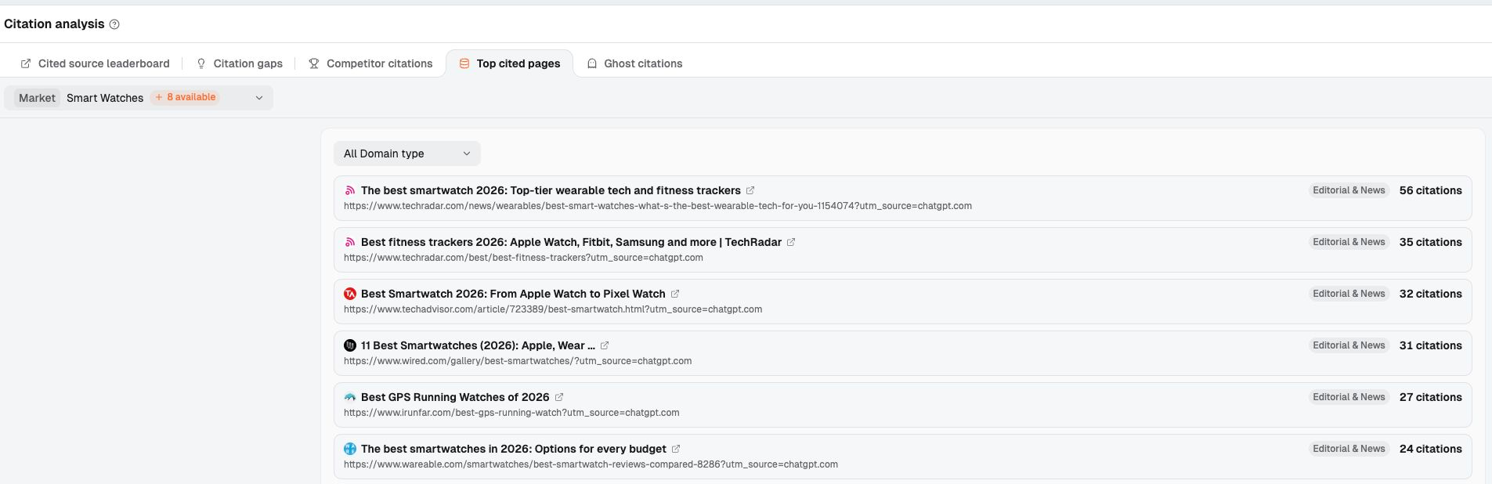The width and height of the screenshot is (1492, 484).
Task: Click the Cited source leaderboard external-link icon
Action: tap(26, 63)
